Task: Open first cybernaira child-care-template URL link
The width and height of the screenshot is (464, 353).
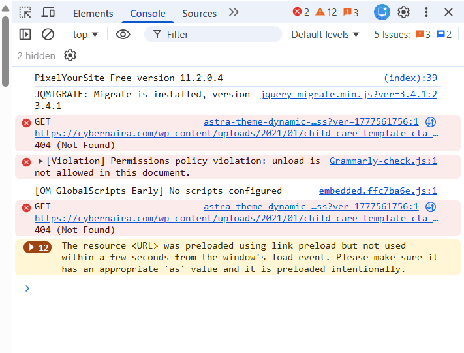Action: tap(236, 134)
